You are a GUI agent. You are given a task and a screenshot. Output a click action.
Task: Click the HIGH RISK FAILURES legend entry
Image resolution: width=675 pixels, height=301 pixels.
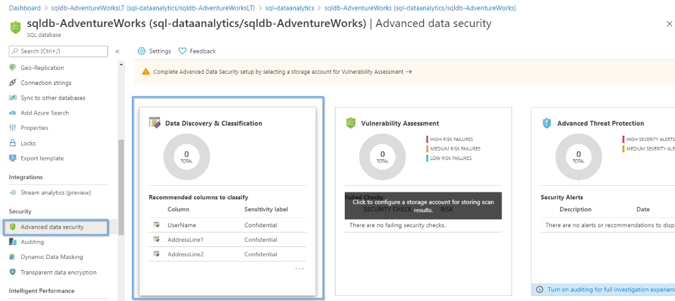[450, 140]
